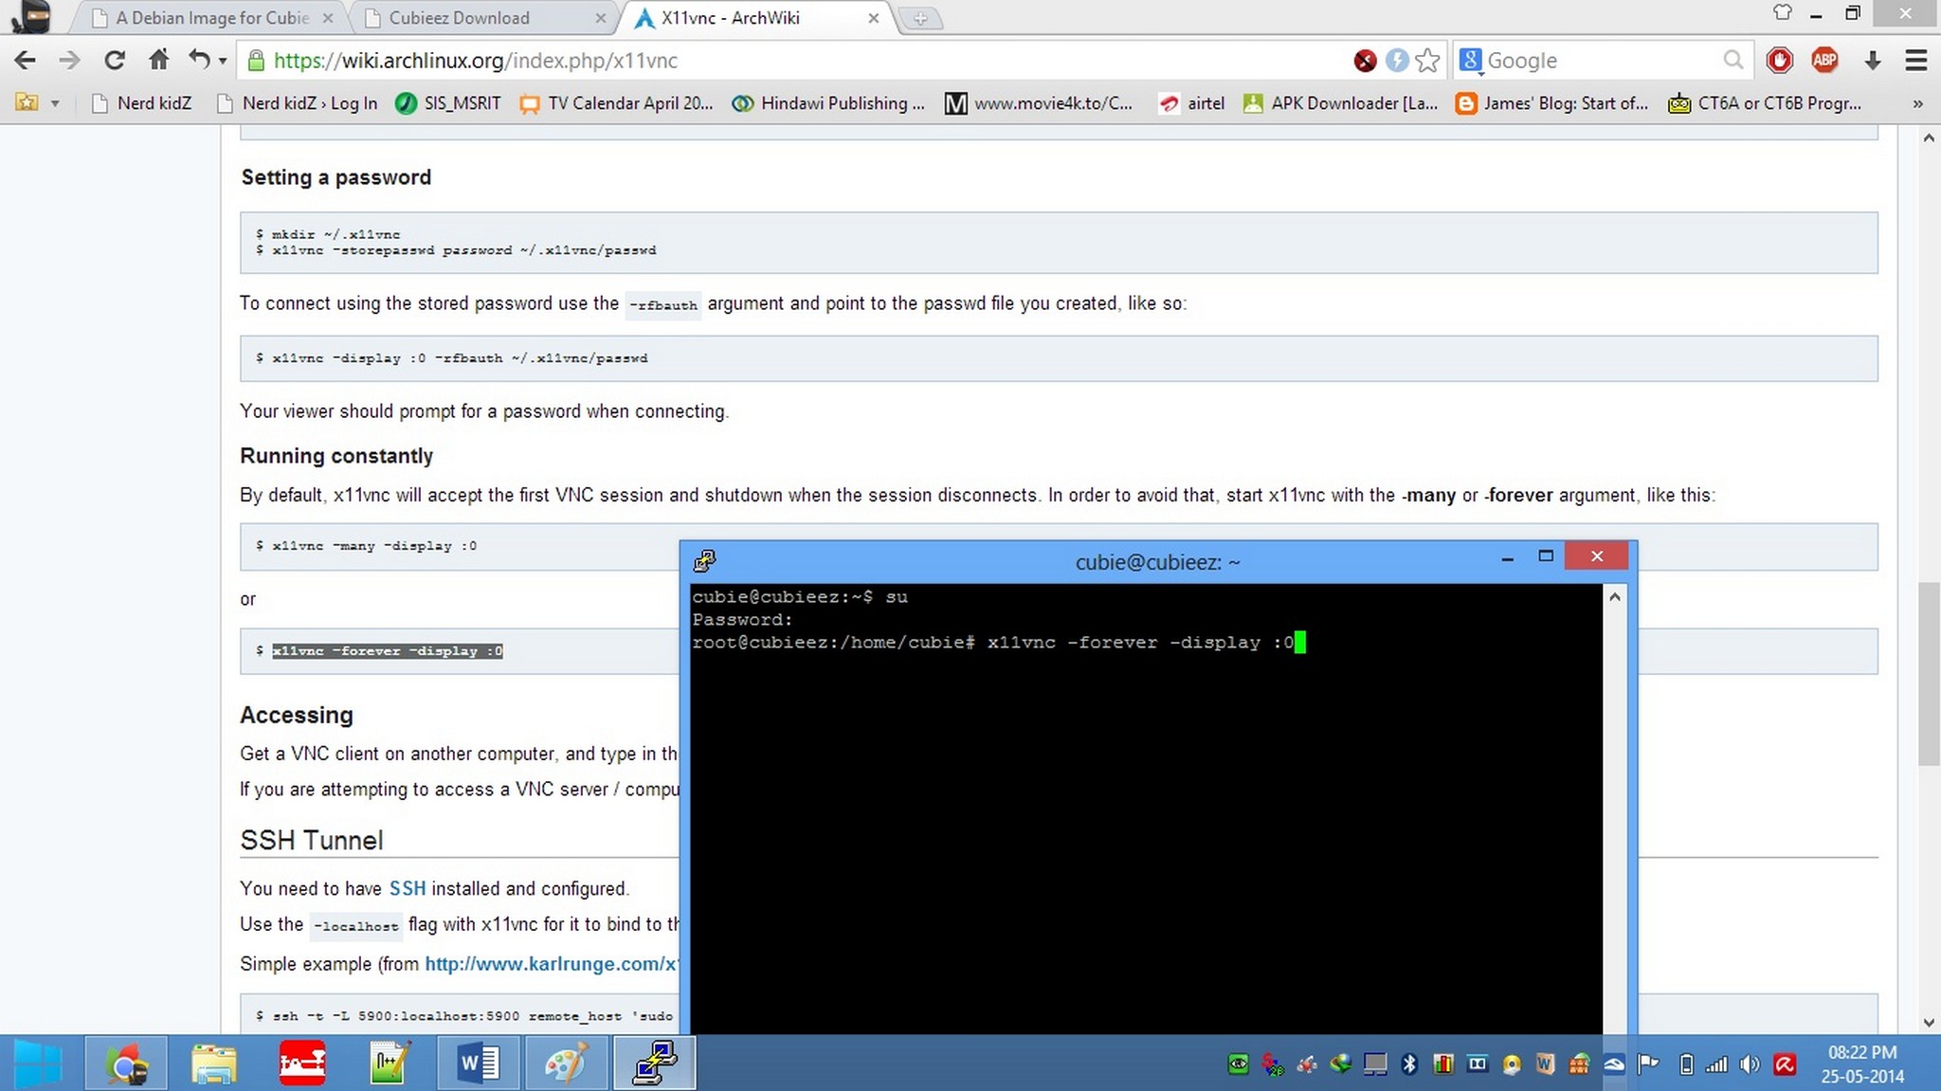Open APK Downloader bookmark
This screenshot has width=1941, height=1091.
pyautogui.click(x=1341, y=102)
